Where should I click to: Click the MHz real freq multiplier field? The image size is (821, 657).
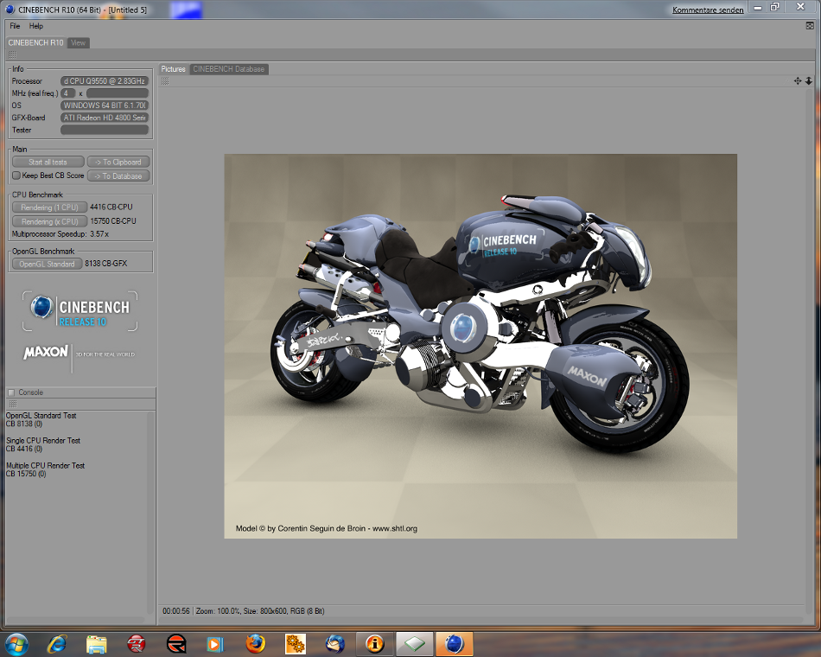(x=67, y=93)
